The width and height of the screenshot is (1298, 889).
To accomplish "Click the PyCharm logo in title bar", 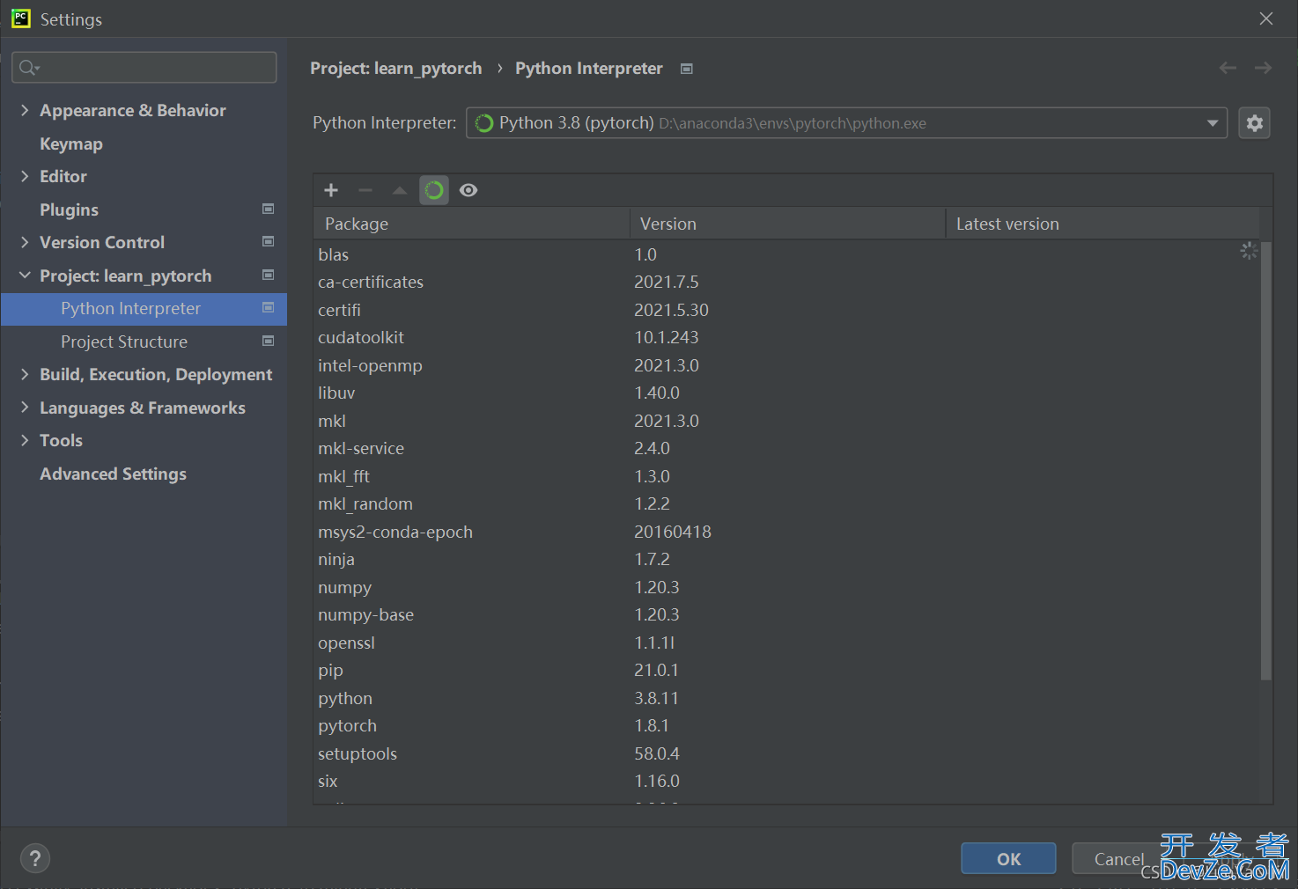I will pyautogui.click(x=20, y=18).
